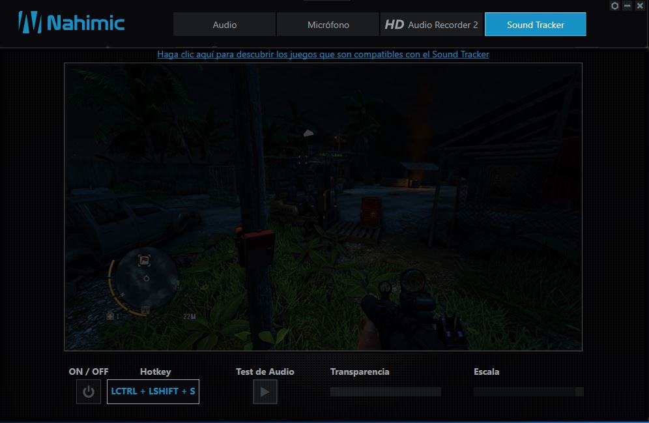Open the compatible games link for Sound Tracker
649x423 pixels.
tap(323, 54)
